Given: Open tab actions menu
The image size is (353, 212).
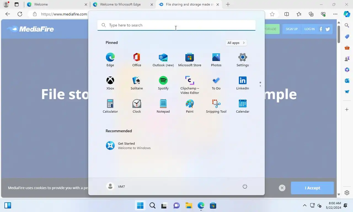Looking at the screenshot, I should 17,4.
